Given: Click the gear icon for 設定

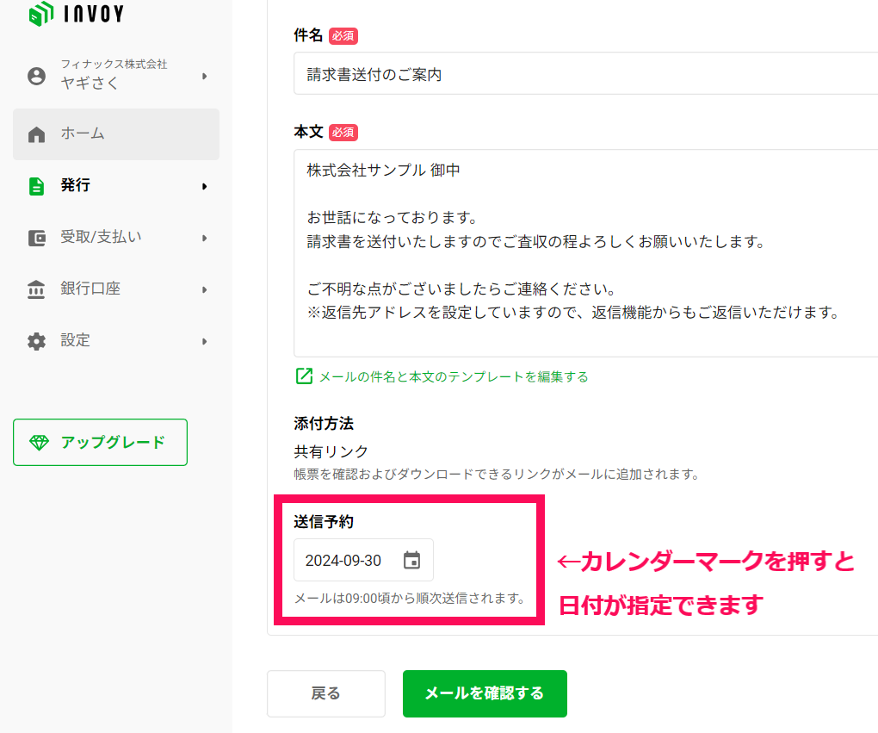Looking at the screenshot, I should [x=36, y=341].
